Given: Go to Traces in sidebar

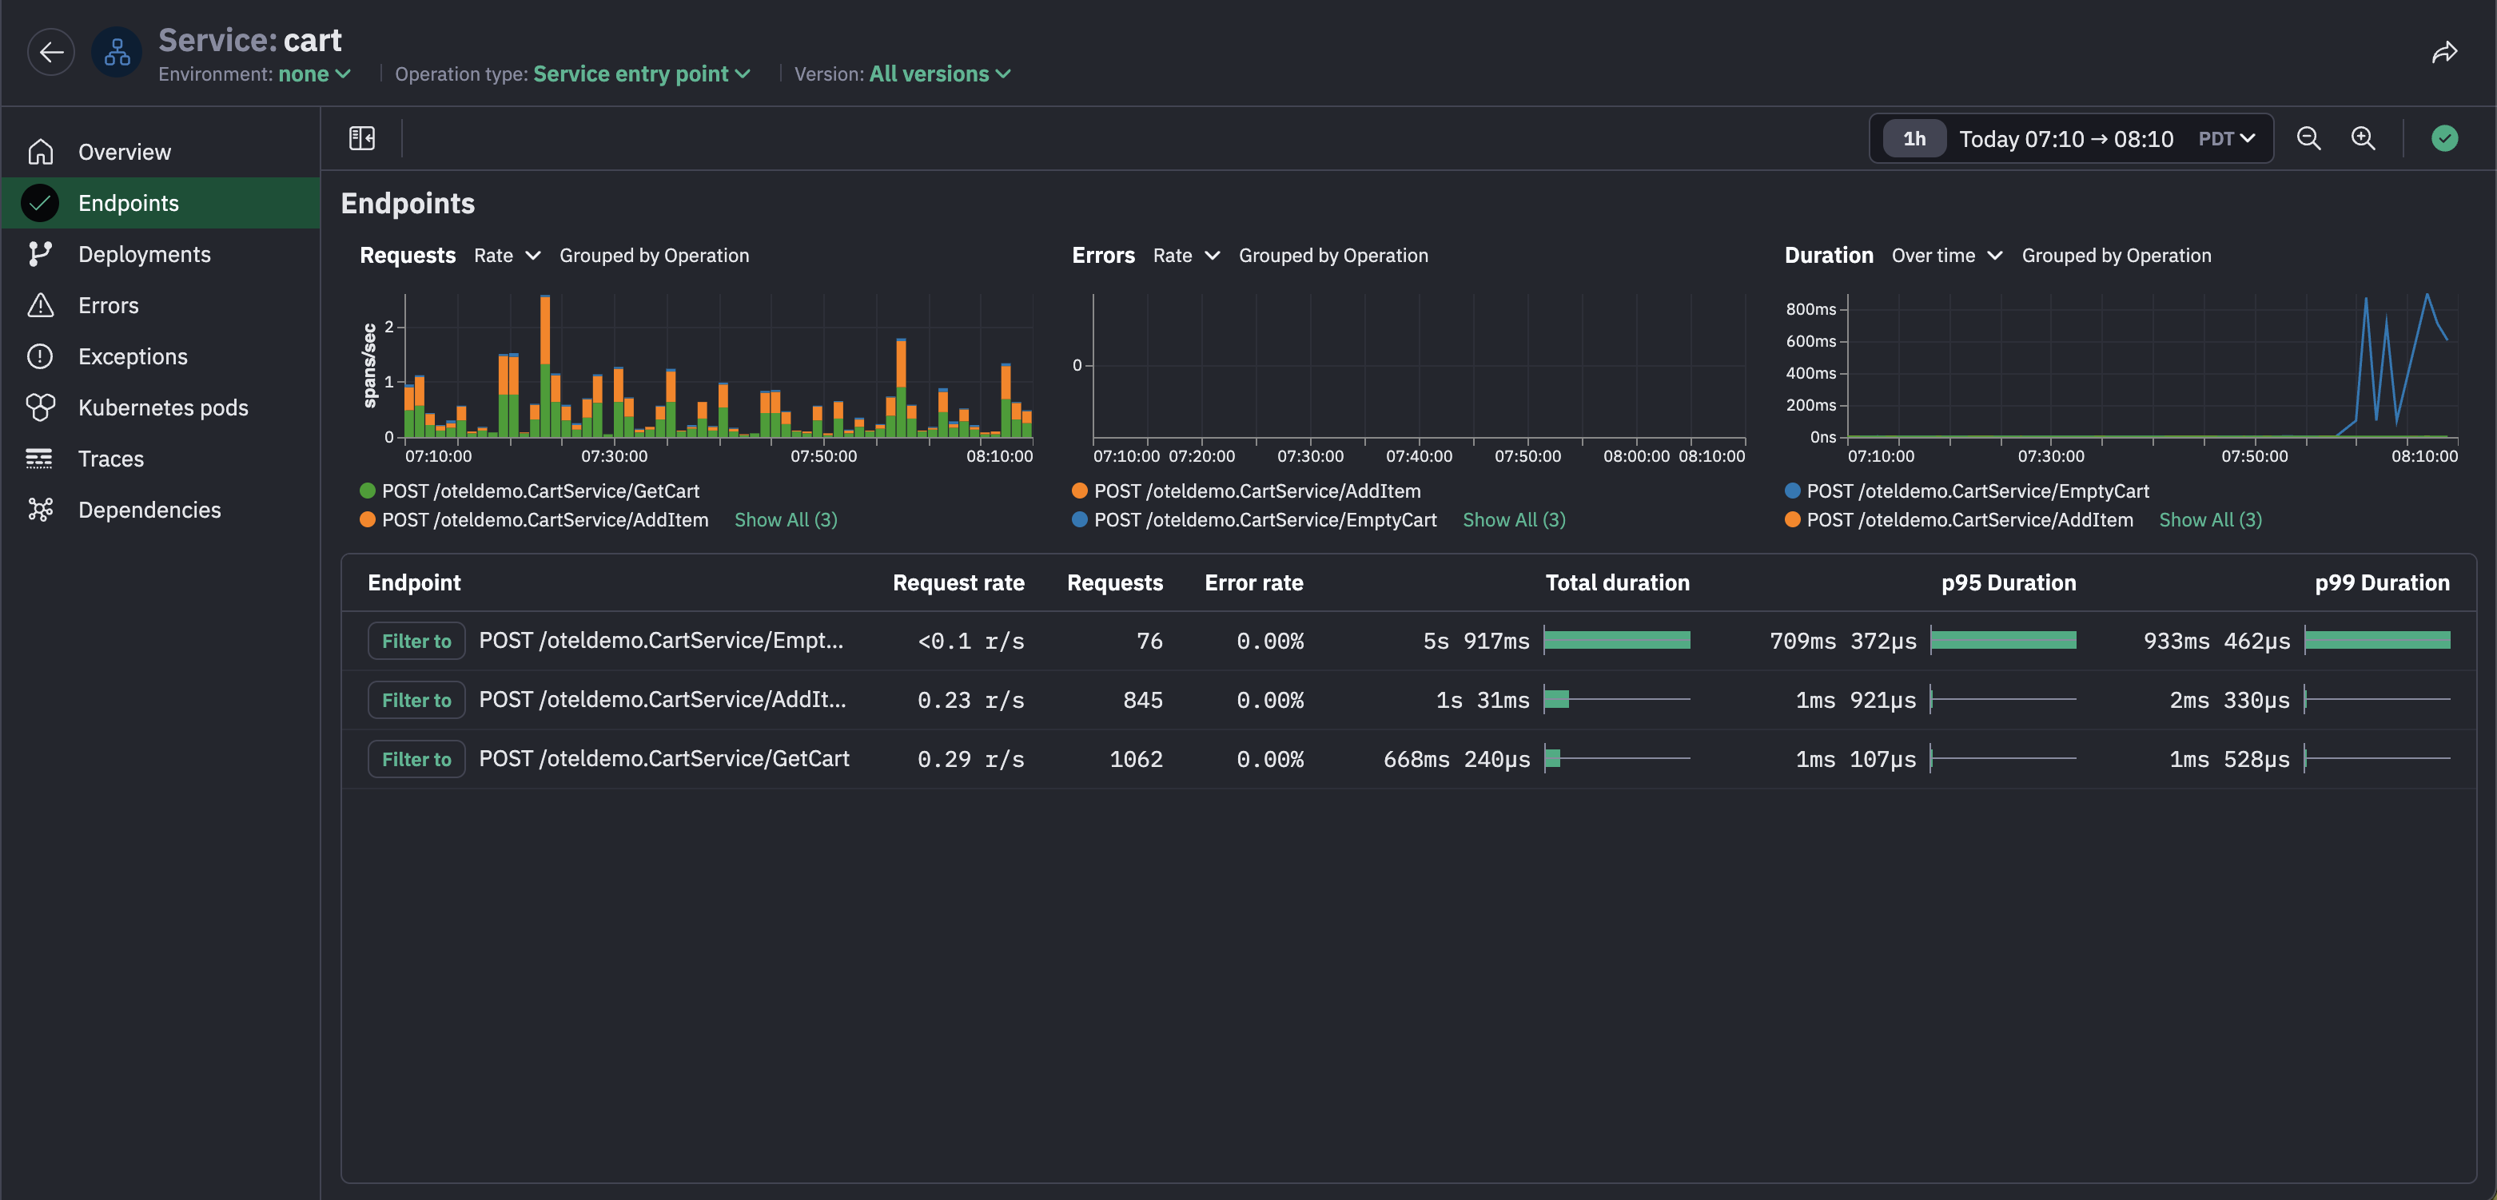Looking at the screenshot, I should [x=110, y=459].
